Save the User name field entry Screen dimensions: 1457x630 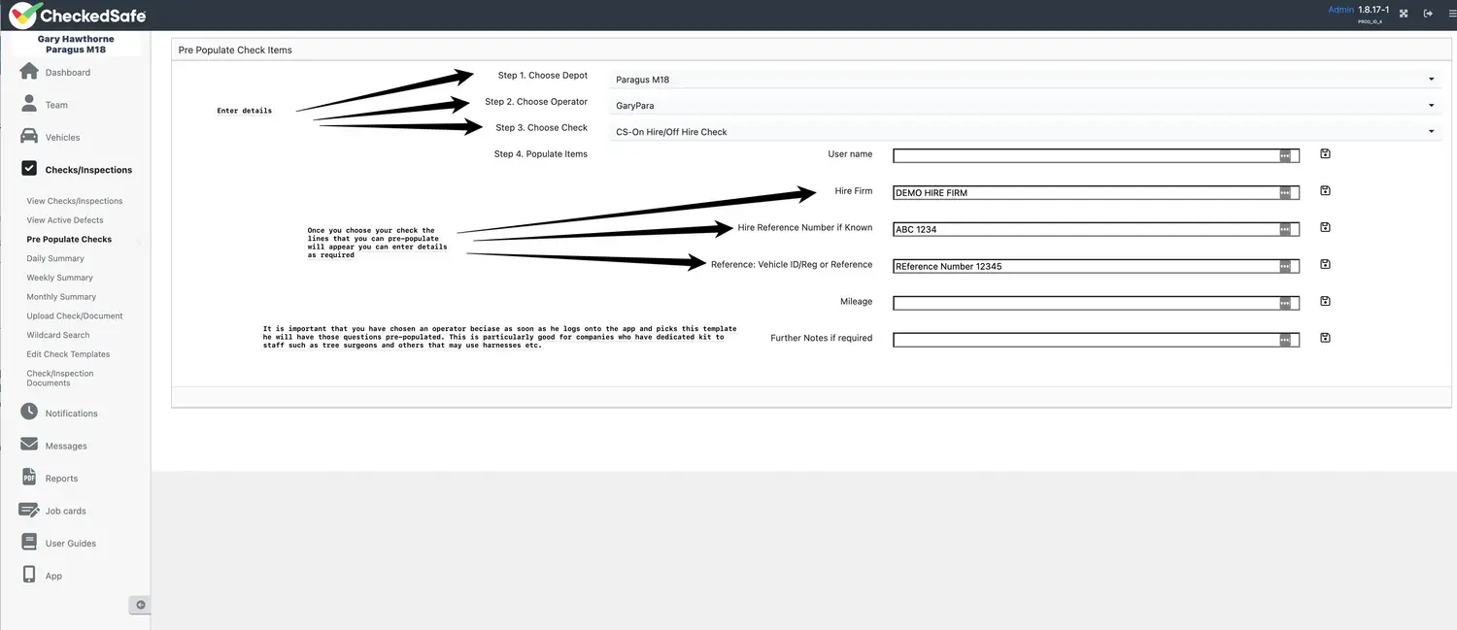click(1325, 154)
